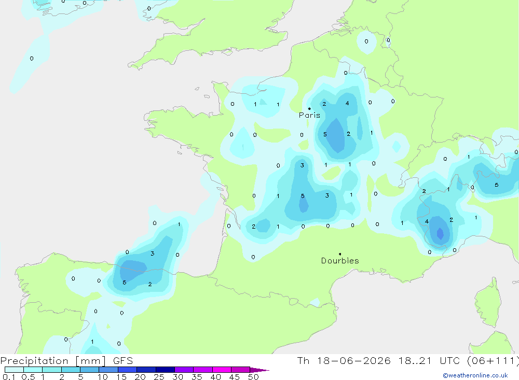
Task: Click the '20' legend scale label
Action: tap(140, 377)
